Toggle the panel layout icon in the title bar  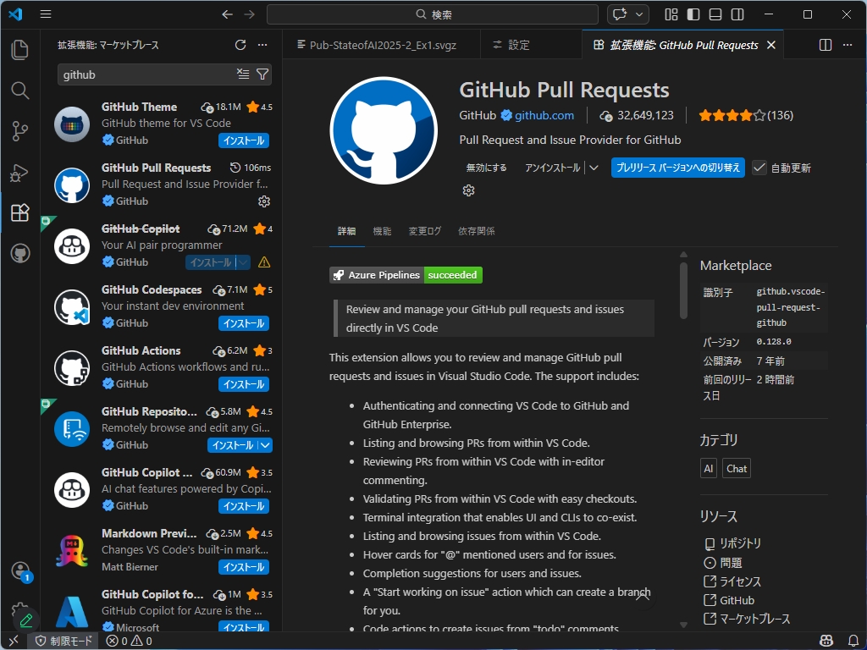pos(715,14)
